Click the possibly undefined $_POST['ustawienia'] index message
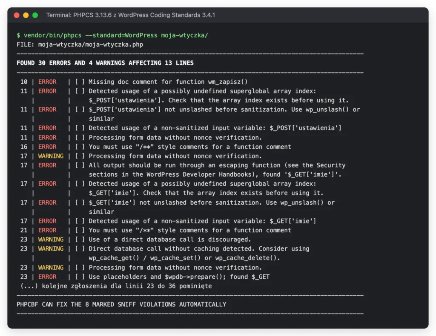Screen dimensions: 436x336 point(218,96)
